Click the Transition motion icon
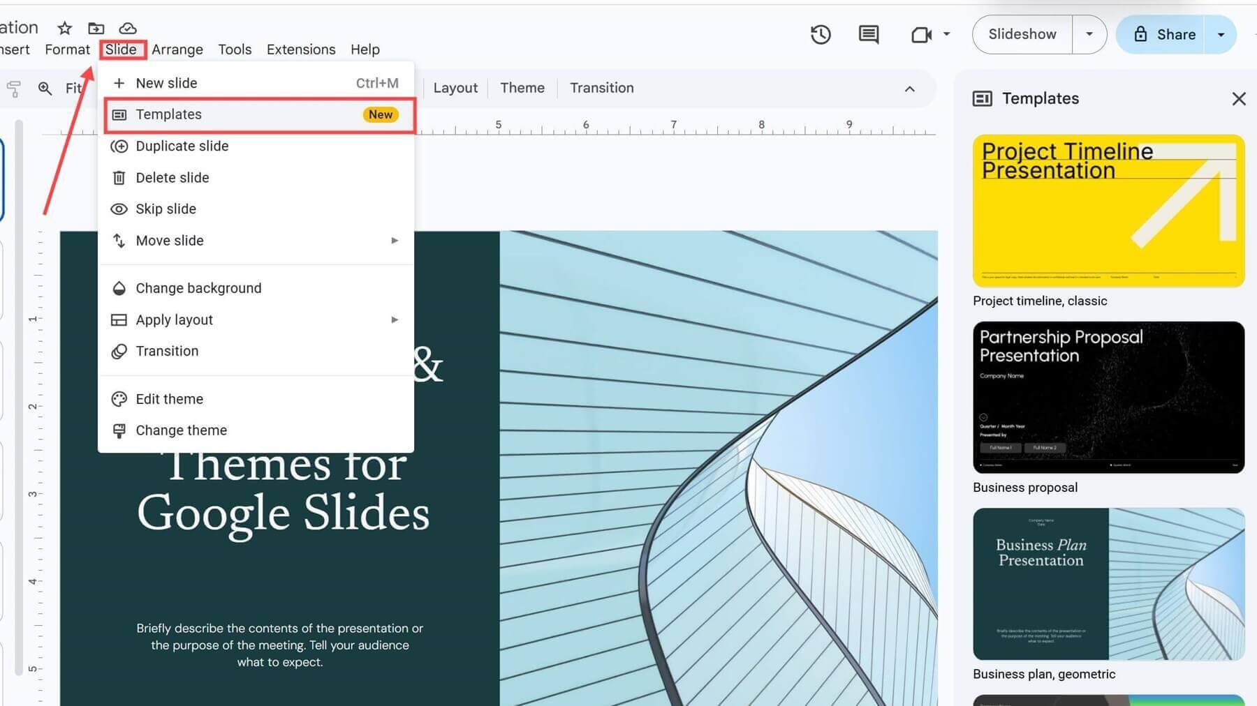 119,351
